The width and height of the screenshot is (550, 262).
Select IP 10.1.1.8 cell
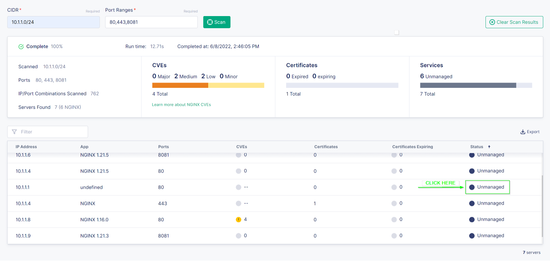tap(23, 219)
